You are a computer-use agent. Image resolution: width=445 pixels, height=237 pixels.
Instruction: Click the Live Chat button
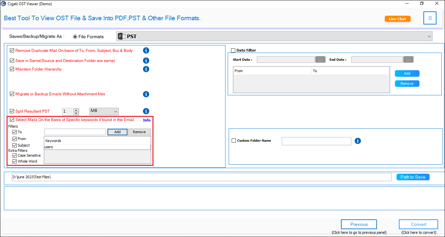click(398, 19)
